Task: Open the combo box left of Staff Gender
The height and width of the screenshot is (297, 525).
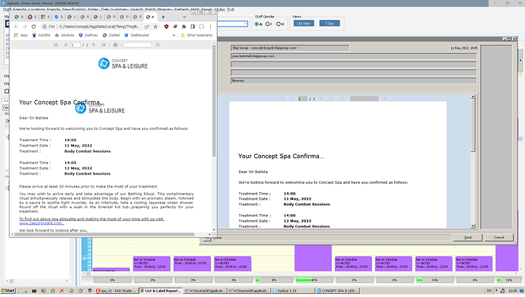Action: pyautogui.click(x=232, y=24)
